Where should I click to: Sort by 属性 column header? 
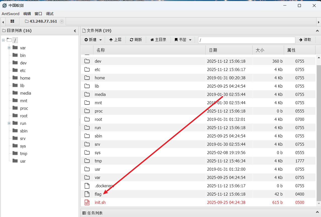click(300, 50)
